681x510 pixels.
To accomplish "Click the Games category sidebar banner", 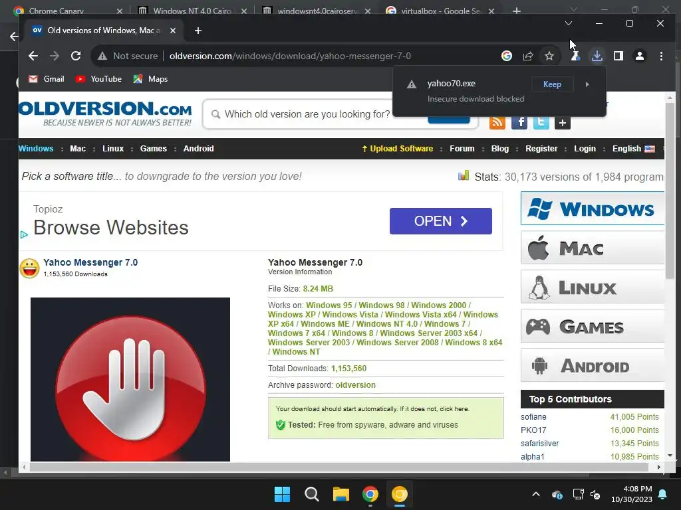I will 593,325.
